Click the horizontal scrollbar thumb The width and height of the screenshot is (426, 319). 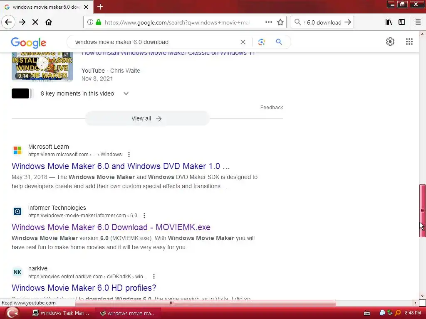click(206, 303)
